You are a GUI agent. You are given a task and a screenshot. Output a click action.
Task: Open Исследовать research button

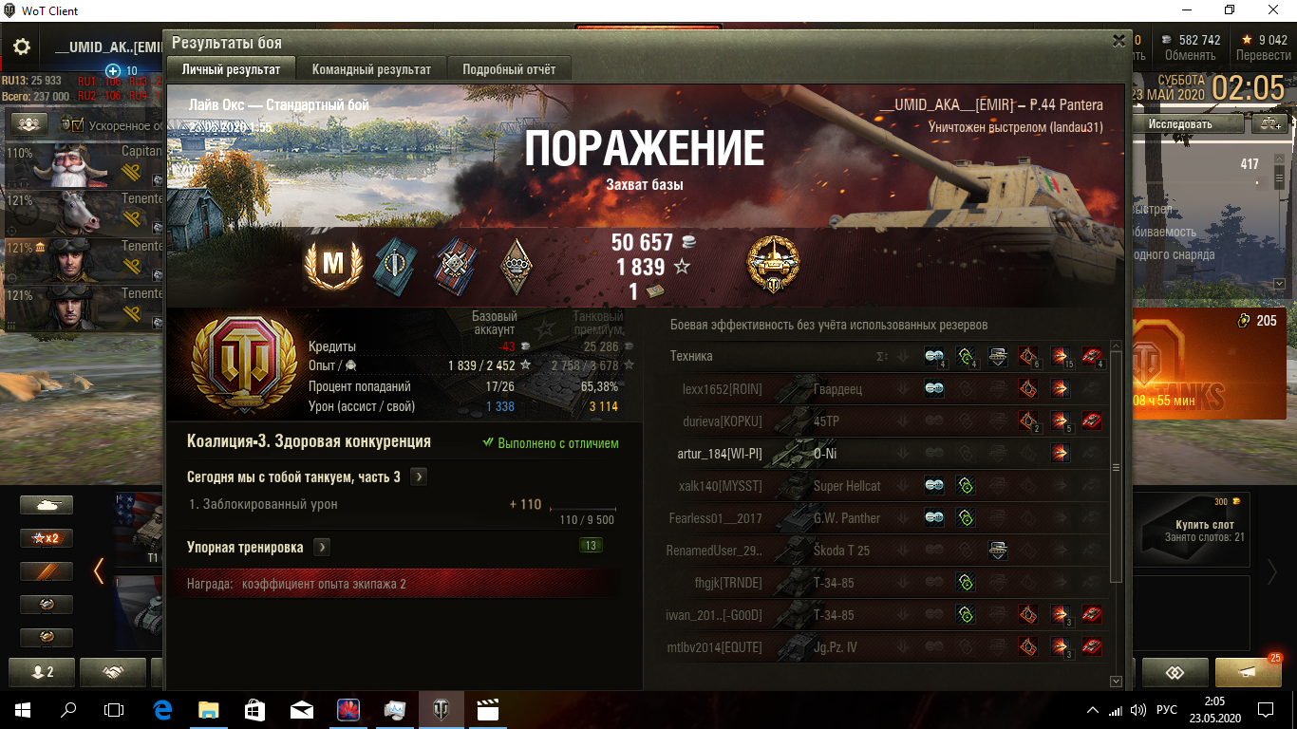coord(1180,123)
